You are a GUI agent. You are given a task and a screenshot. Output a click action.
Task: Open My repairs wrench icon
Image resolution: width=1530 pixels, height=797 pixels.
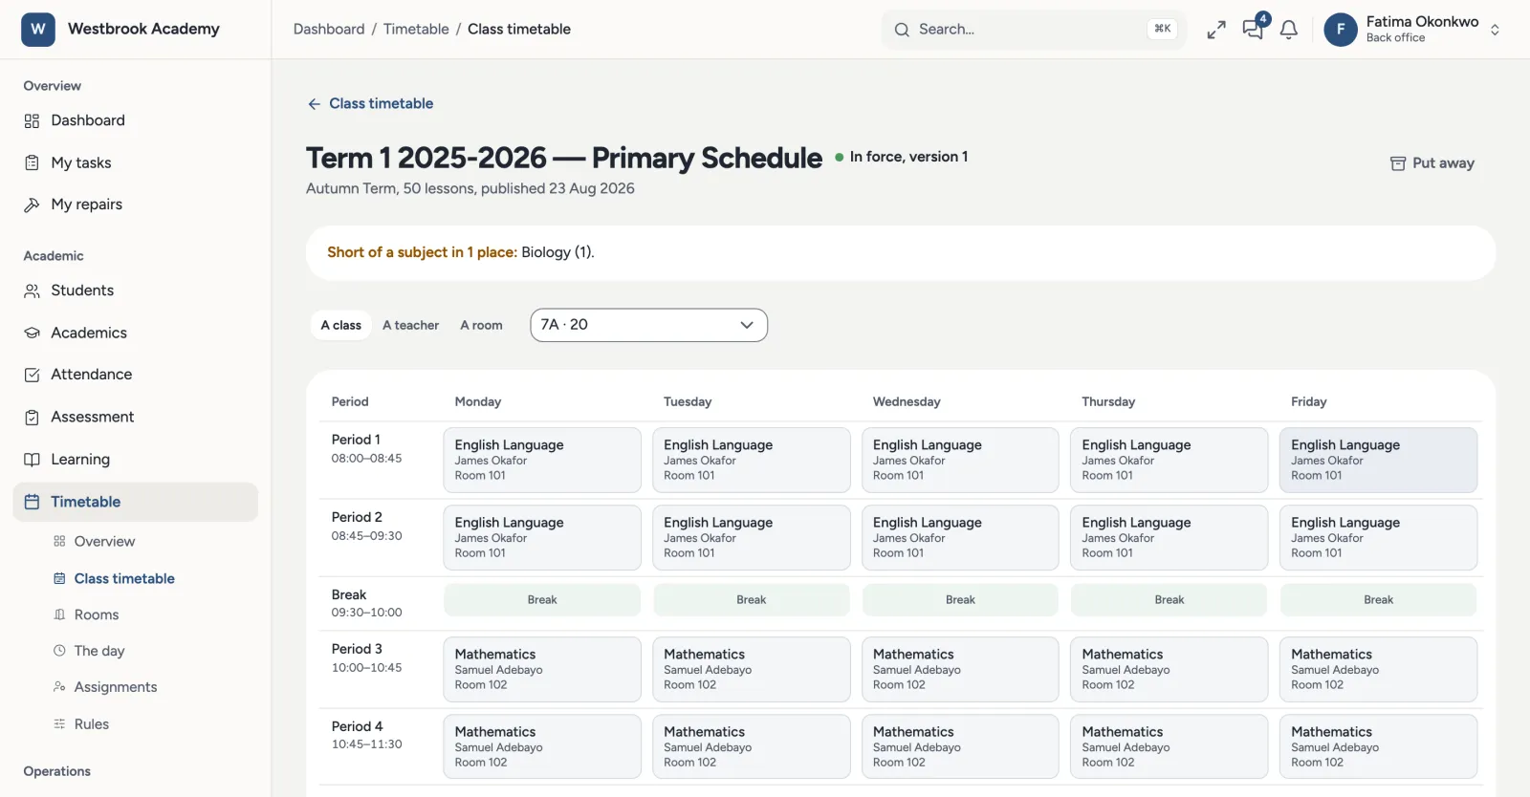(x=32, y=205)
